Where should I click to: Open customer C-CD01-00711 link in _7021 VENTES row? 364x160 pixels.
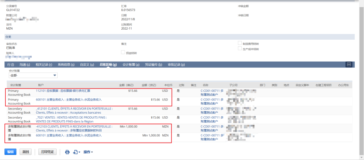[212, 119]
